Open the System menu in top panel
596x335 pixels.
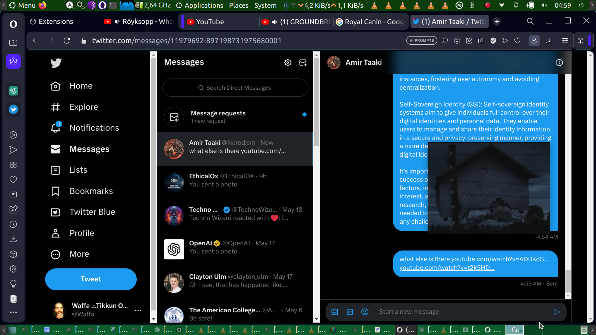coord(265,5)
